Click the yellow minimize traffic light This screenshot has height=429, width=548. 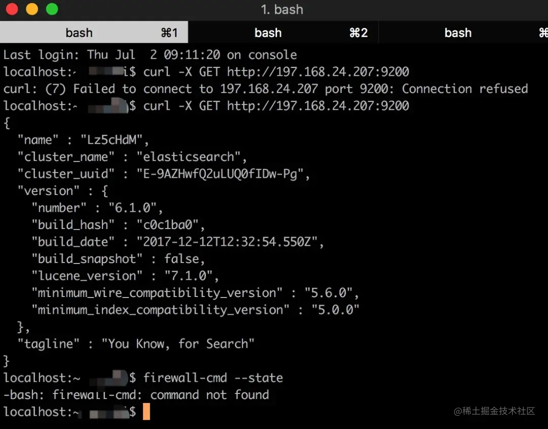pos(30,9)
